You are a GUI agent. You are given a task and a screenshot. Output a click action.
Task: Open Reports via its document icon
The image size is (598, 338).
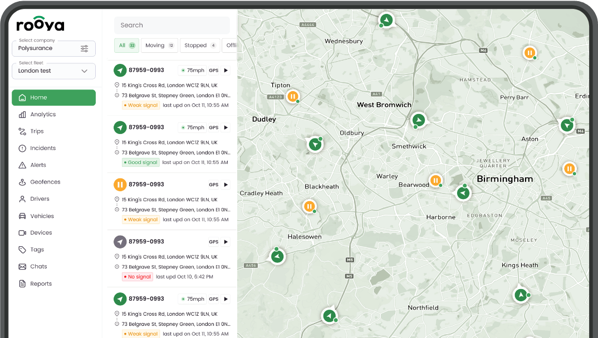[22, 284]
